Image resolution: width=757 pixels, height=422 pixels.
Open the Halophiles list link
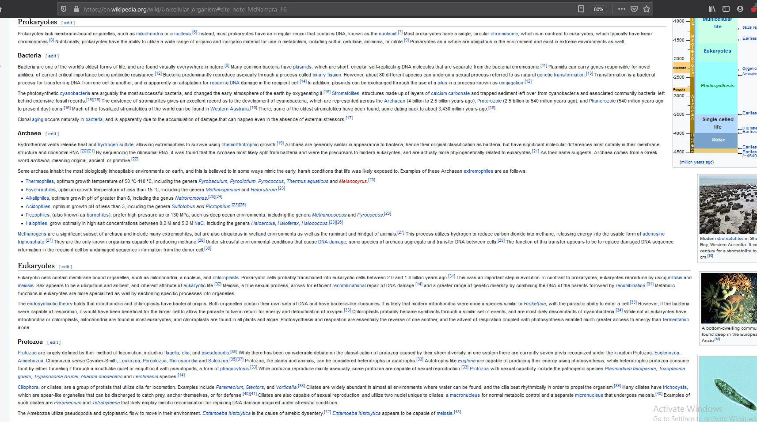pos(36,224)
